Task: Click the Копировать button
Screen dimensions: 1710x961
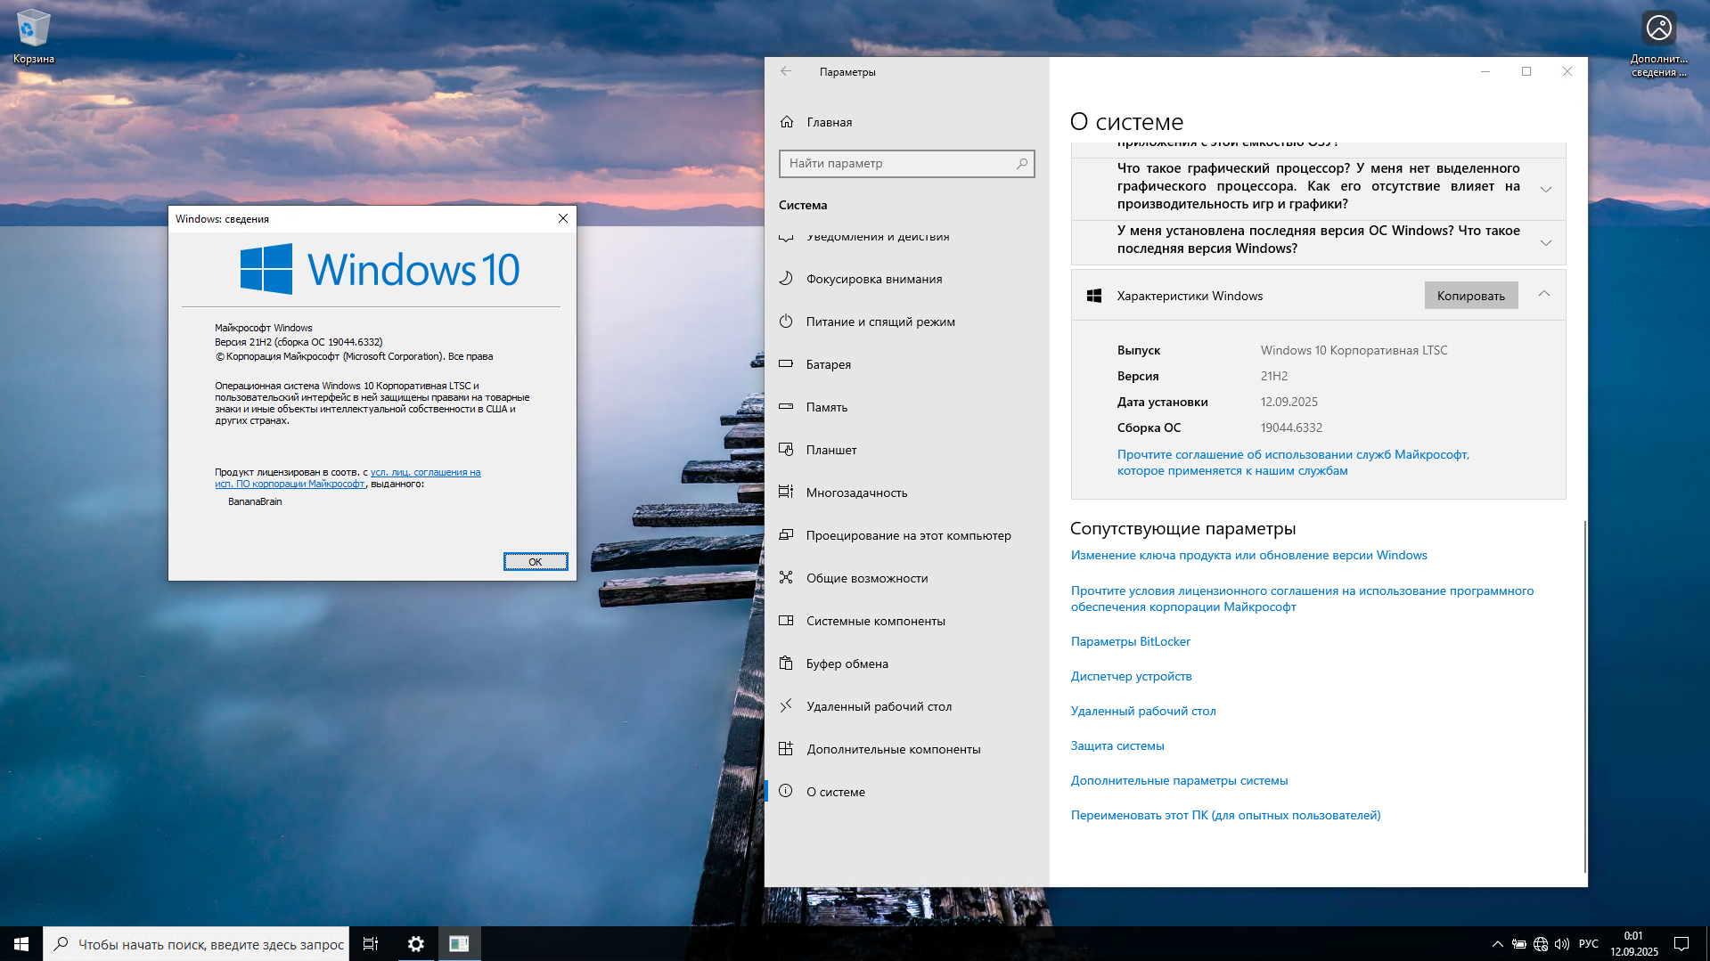Action: (1471, 296)
